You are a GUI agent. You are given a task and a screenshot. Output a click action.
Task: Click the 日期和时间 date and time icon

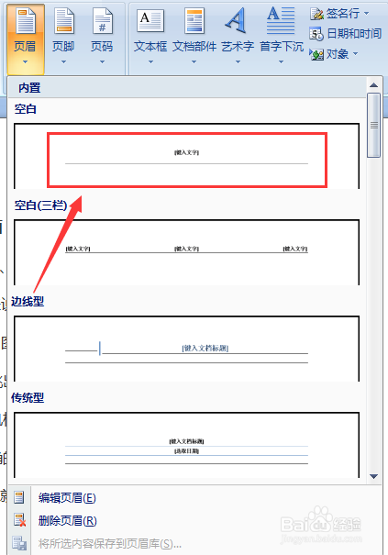tap(316, 34)
